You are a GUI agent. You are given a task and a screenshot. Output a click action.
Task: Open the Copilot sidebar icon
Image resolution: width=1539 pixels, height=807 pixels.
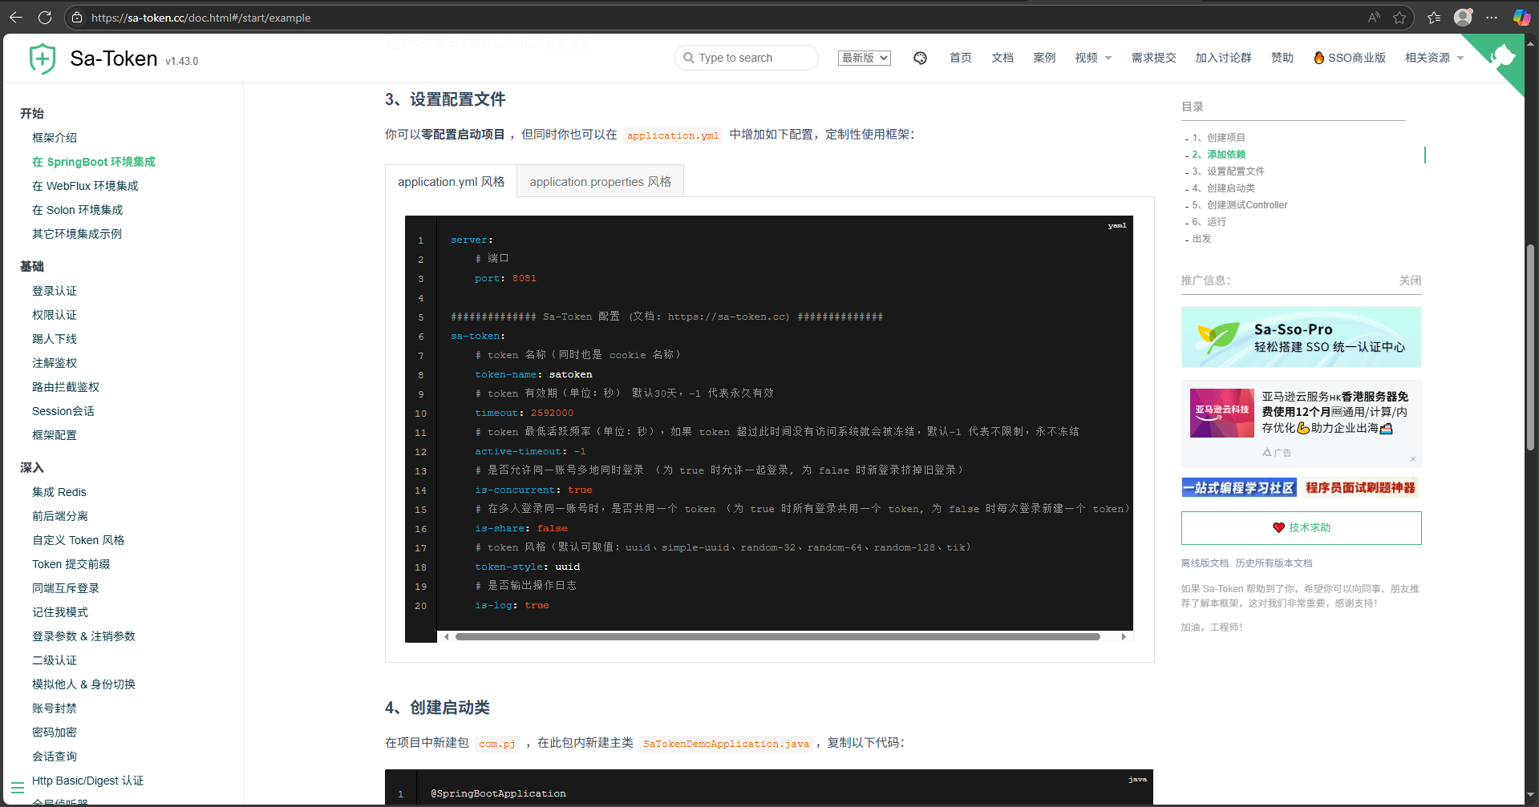[1521, 18]
